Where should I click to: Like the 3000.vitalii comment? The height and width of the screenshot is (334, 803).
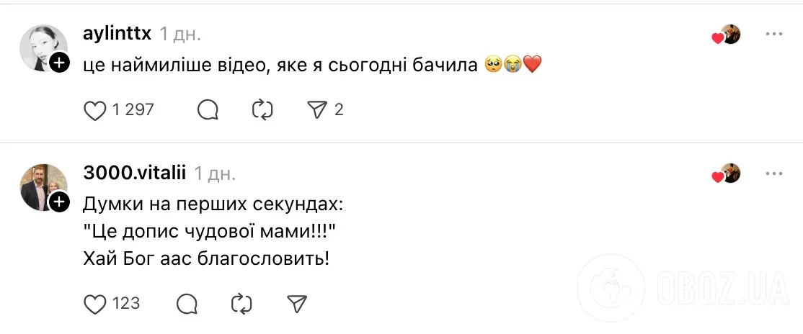[95, 304]
